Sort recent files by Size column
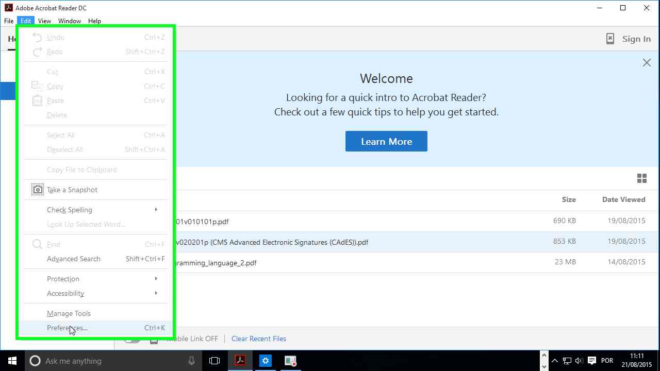 point(569,199)
